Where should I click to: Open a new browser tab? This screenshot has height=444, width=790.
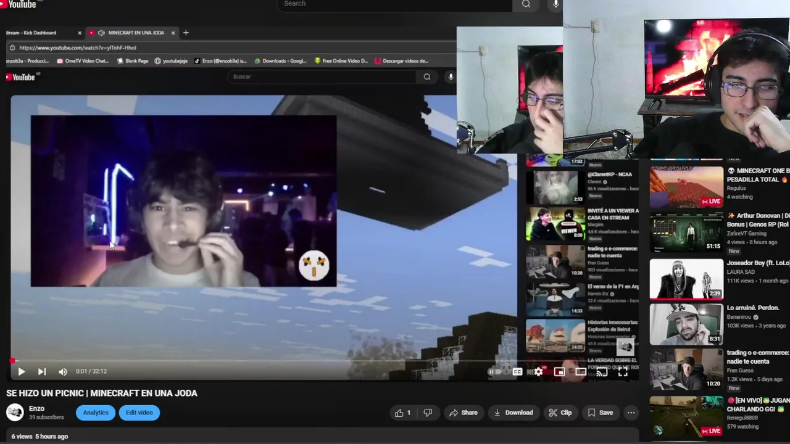pos(186,33)
